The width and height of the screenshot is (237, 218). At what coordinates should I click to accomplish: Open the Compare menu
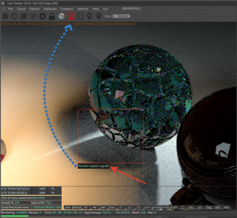coord(66,9)
